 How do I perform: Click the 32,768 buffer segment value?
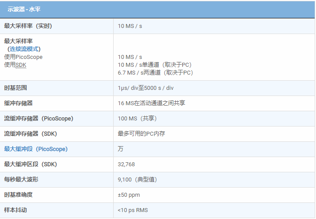coord(126,164)
